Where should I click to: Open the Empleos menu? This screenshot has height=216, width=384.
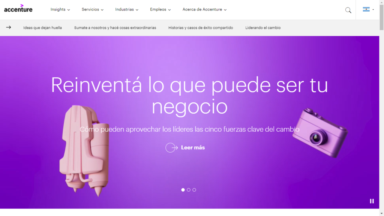pos(160,9)
